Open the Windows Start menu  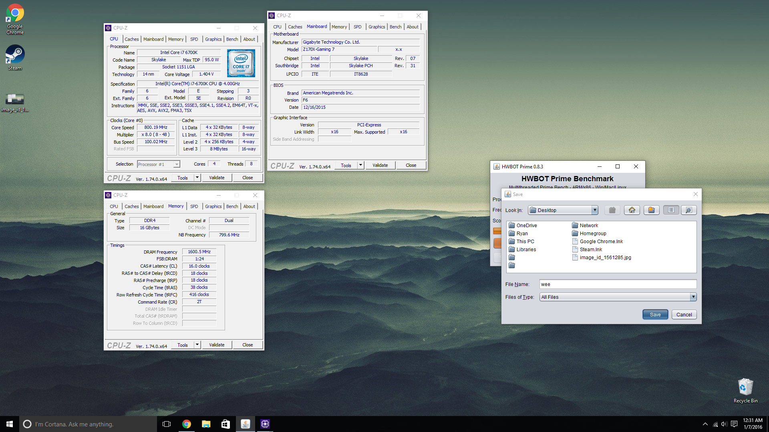click(x=10, y=424)
